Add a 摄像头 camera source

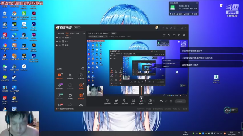(116, 102)
